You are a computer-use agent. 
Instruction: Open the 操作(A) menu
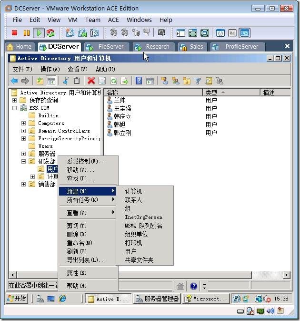pyautogui.click(x=50, y=69)
